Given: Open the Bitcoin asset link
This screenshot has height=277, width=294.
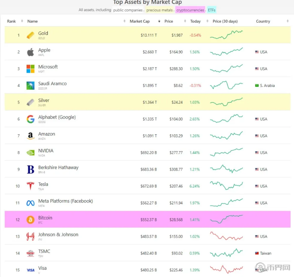Looking at the screenshot, I should (x=45, y=218).
